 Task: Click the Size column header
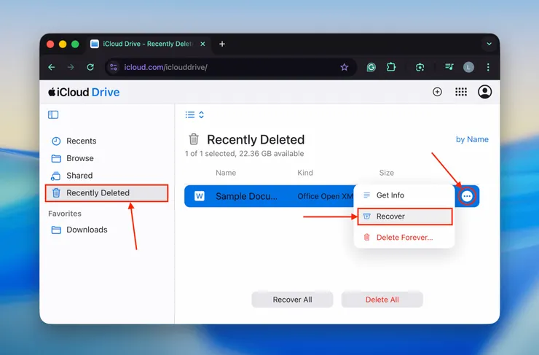point(386,173)
